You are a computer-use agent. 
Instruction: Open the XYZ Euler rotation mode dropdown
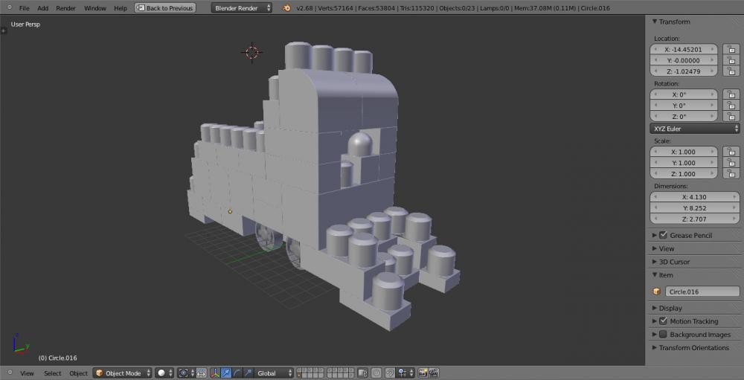(694, 129)
